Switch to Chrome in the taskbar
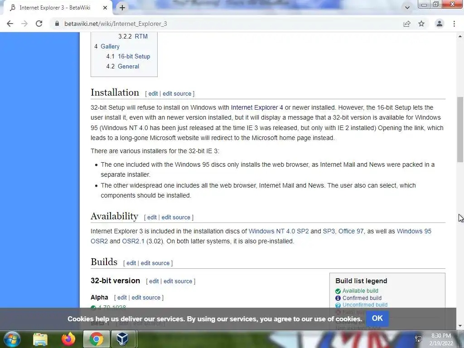Image resolution: width=464 pixels, height=348 pixels. click(97, 339)
